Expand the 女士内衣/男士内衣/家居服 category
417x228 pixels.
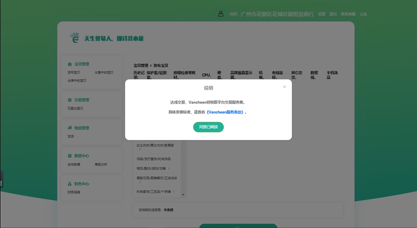coord(157,147)
